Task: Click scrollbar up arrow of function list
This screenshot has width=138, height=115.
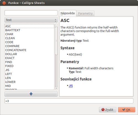Action: coord(56,25)
